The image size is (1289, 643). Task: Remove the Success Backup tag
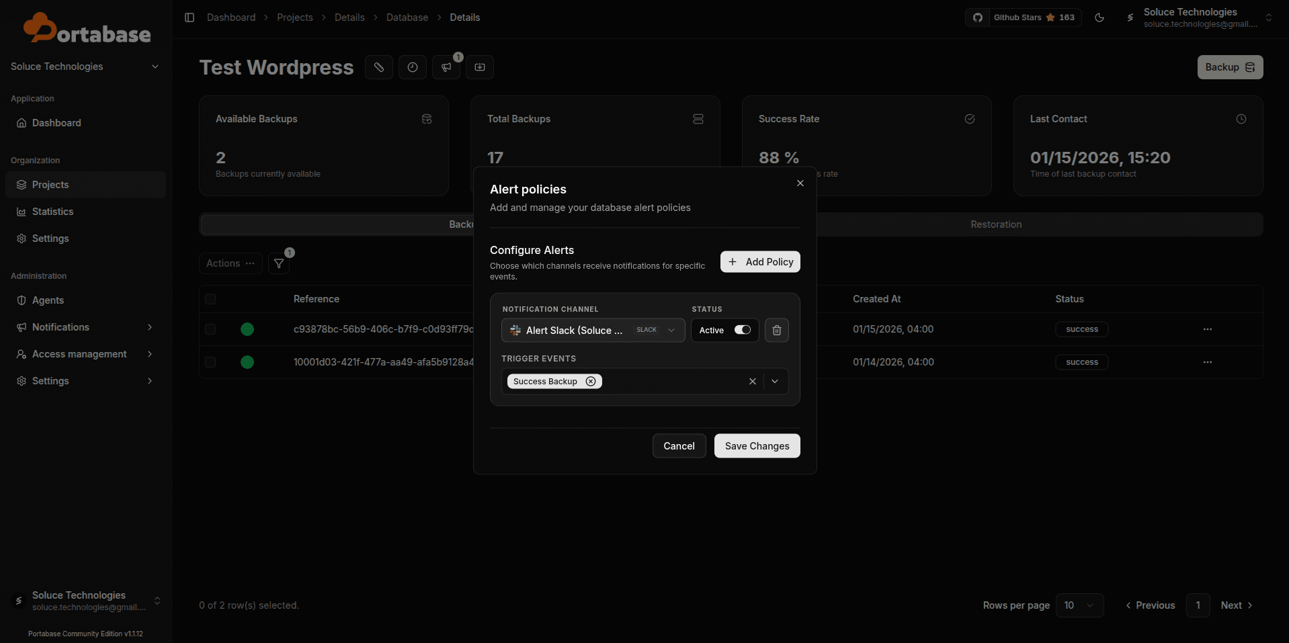pyautogui.click(x=591, y=382)
